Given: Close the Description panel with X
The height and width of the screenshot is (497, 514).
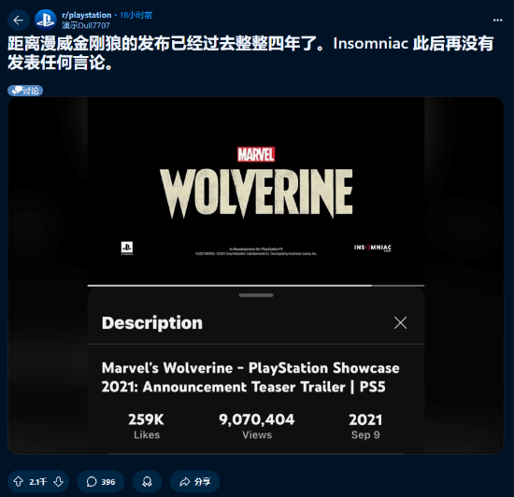Looking at the screenshot, I should pos(400,322).
